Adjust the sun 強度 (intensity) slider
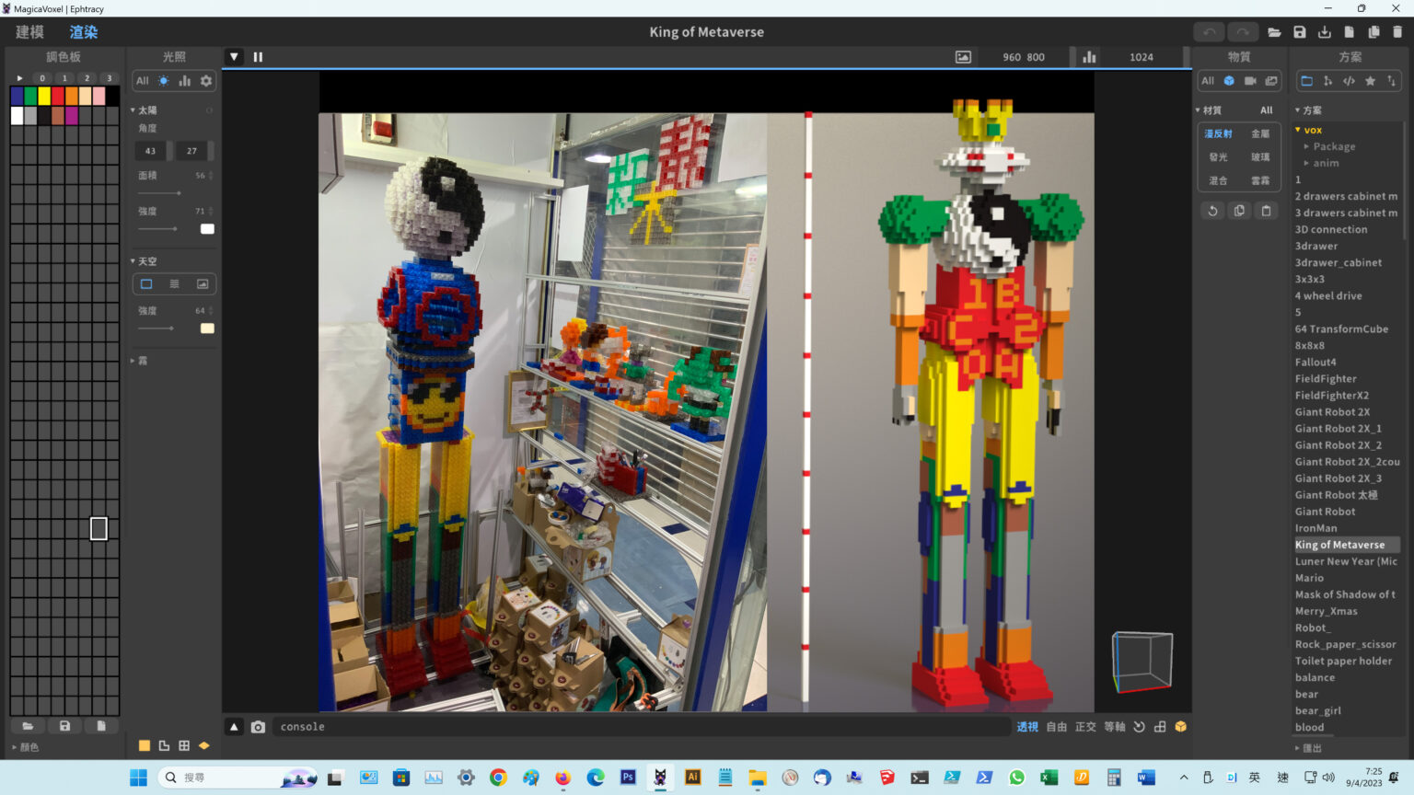The image size is (1414, 795). [157, 228]
